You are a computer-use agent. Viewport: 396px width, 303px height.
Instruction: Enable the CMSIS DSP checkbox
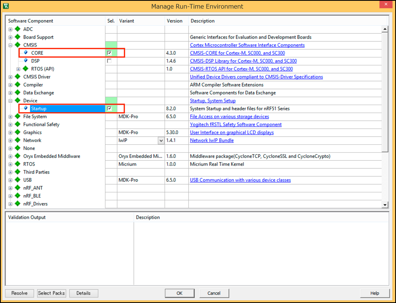click(109, 61)
